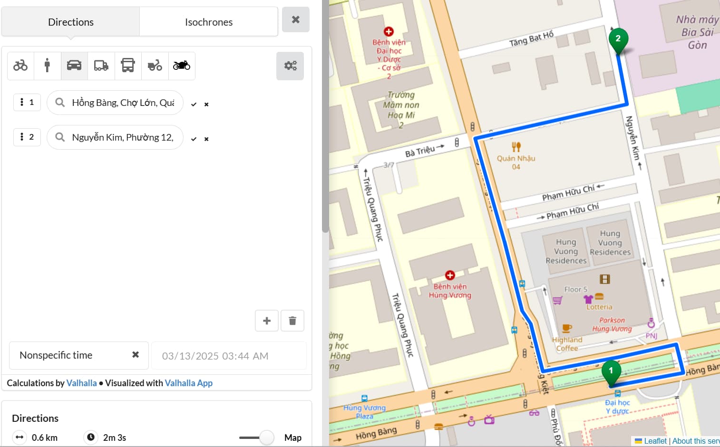Viewport: 720px width, 447px height.
Task: Open the Leaflet attribution link
Action: point(655,441)
